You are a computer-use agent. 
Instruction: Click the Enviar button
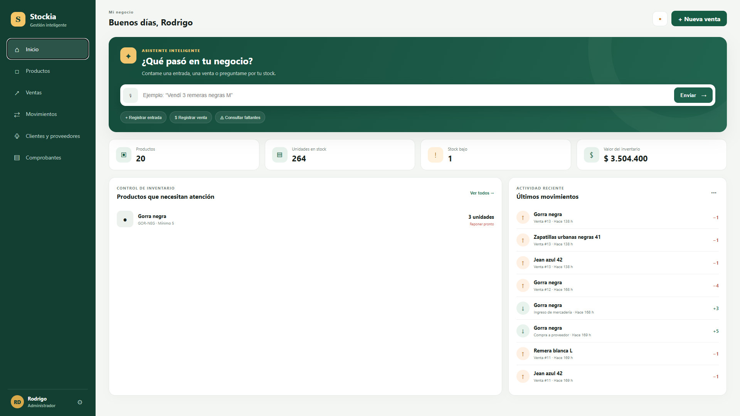pos(693,95)
